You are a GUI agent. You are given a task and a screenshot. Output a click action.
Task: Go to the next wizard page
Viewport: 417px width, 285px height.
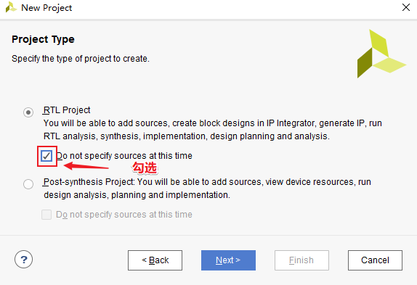coord(228,260)
